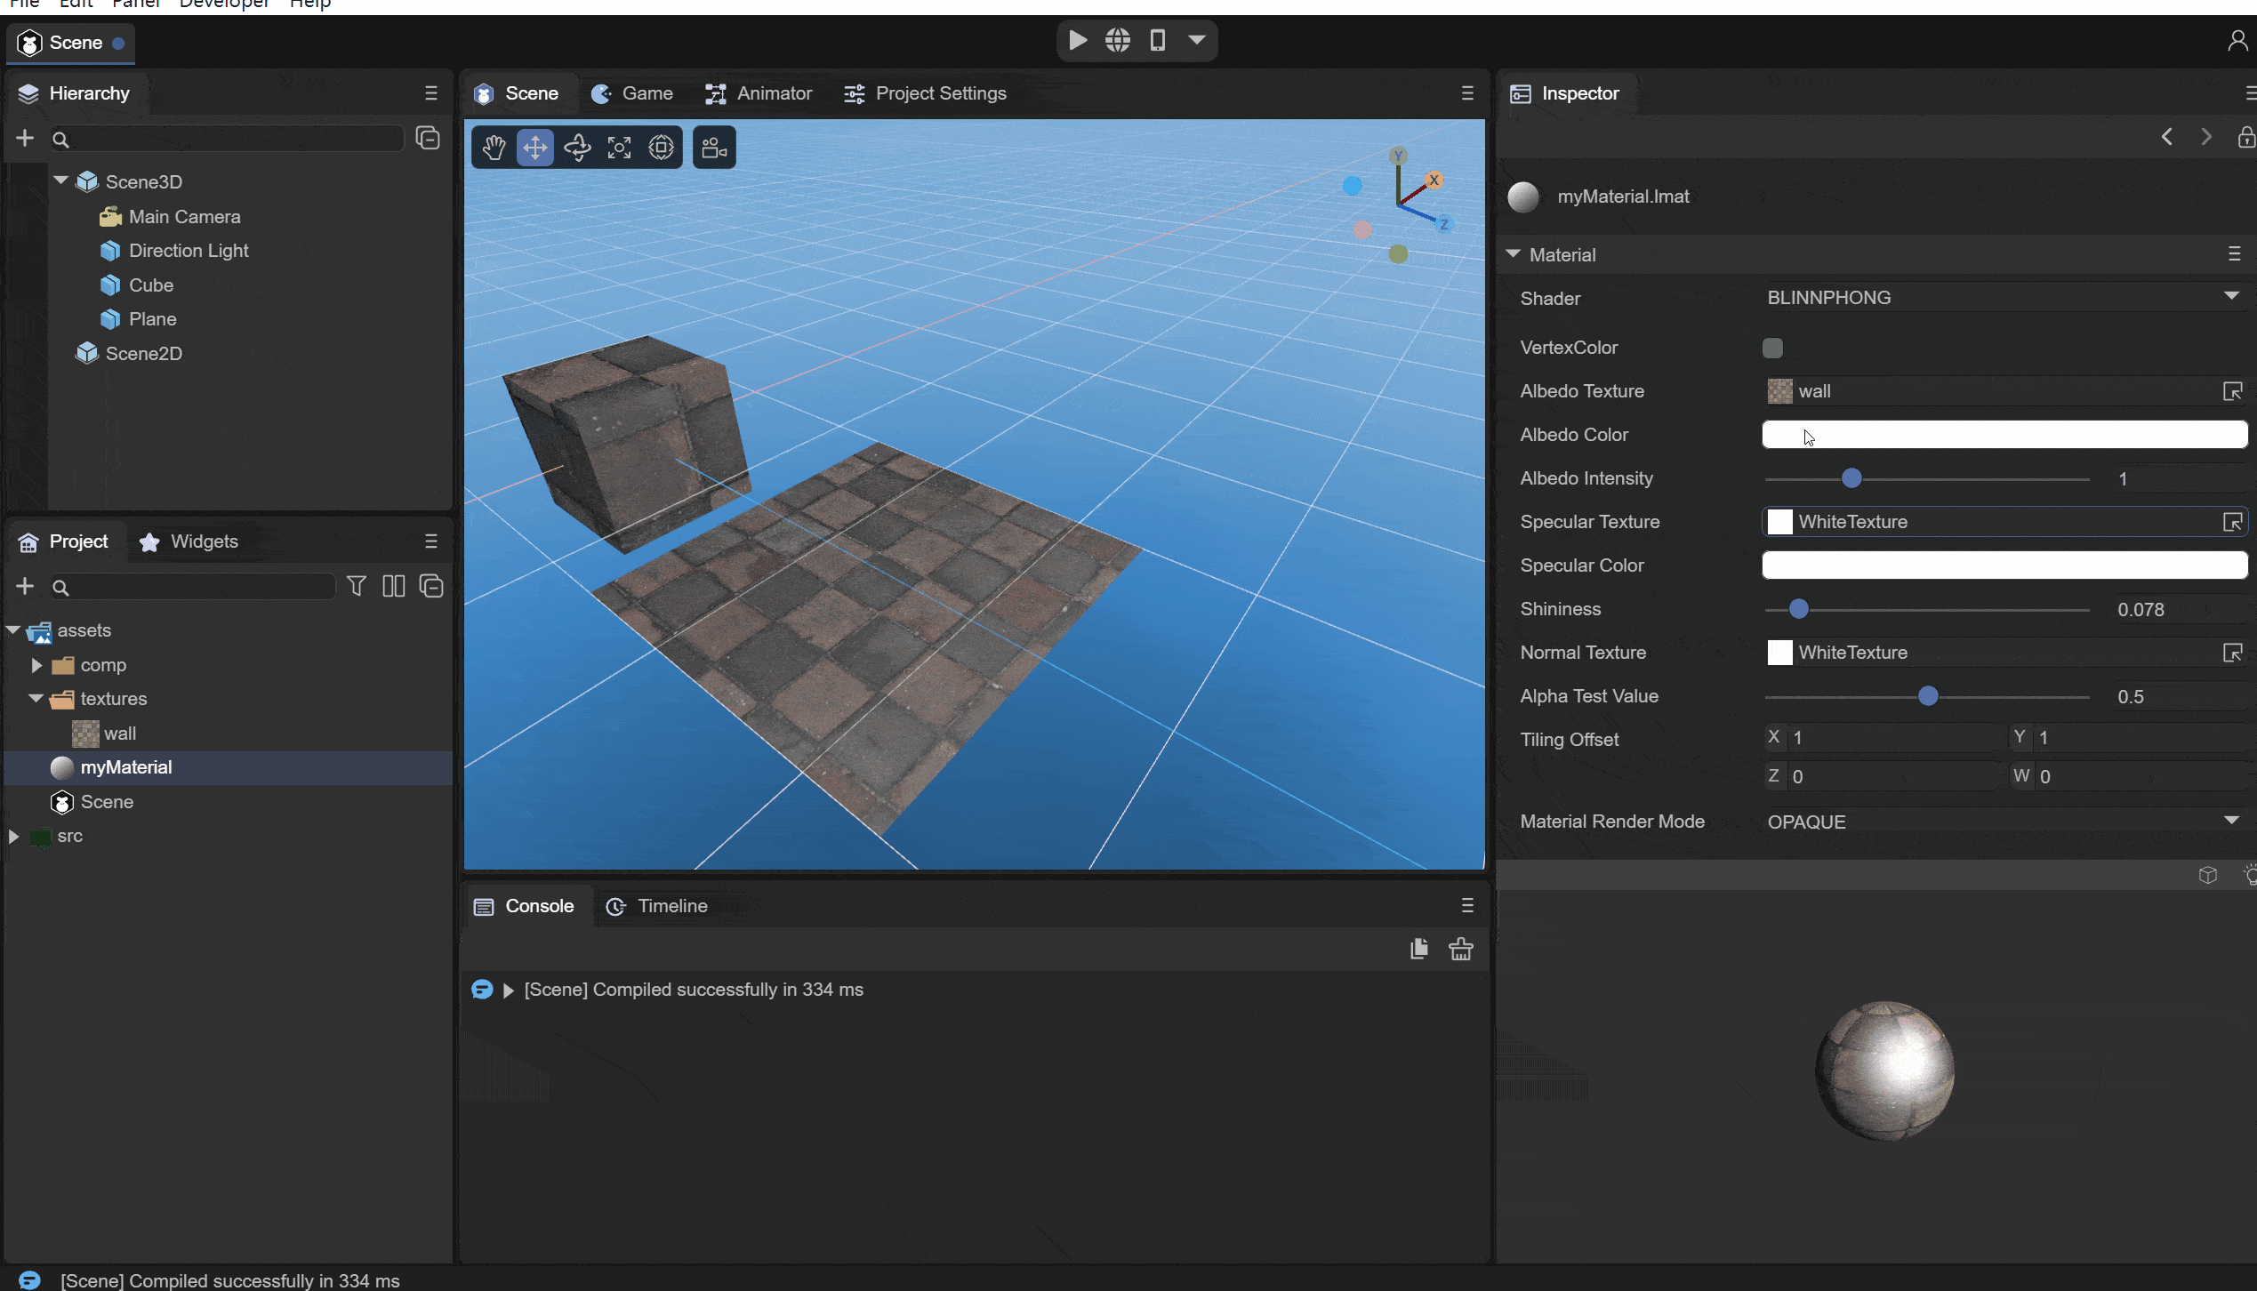2257x1291 pixels.
Task: Click the Shininess slider handle
Action: click(x=1798, y=609)
